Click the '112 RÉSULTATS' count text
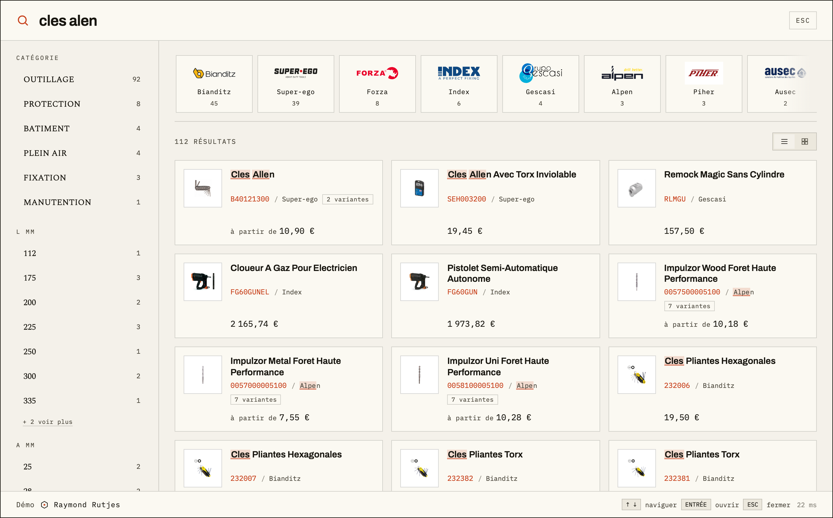 coord(205,142)
